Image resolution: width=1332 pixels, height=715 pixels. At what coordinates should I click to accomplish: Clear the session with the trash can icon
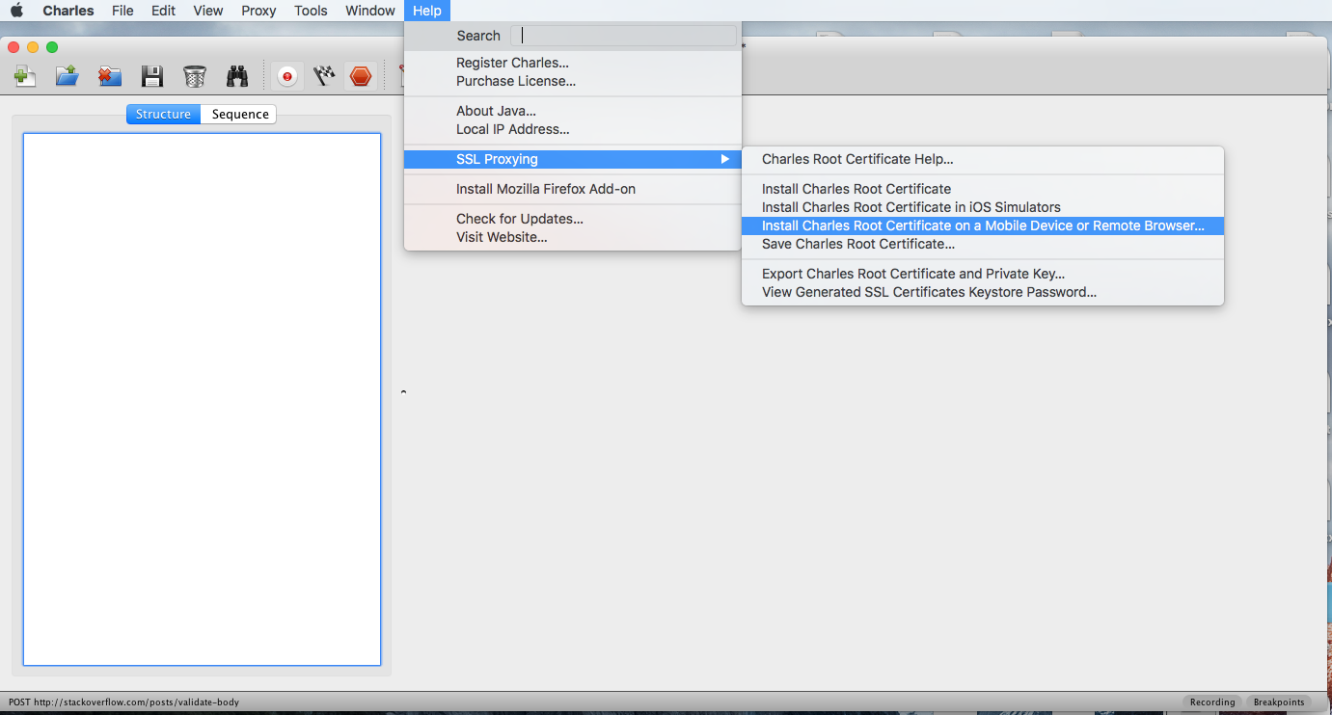coord(194,76)
